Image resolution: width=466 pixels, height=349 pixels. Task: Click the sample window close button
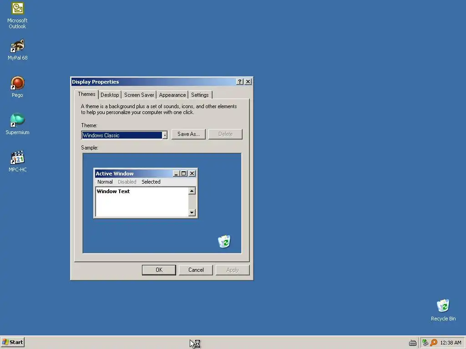pyautogui.click(x=192, y=174)
